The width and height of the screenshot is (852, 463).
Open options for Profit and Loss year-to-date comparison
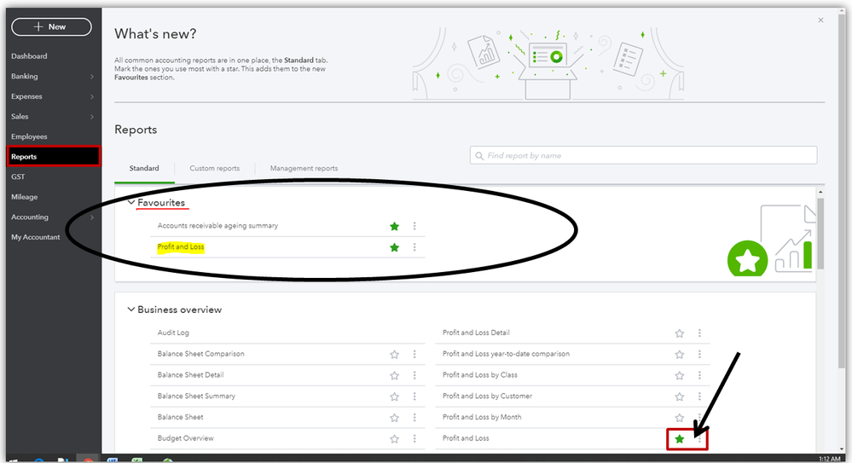(x=699, y=355)
